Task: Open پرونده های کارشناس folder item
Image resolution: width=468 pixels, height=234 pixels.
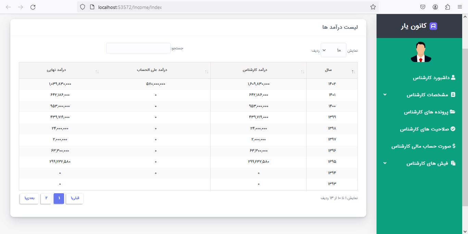Action: pyautogui.click(x=429, y=112)
